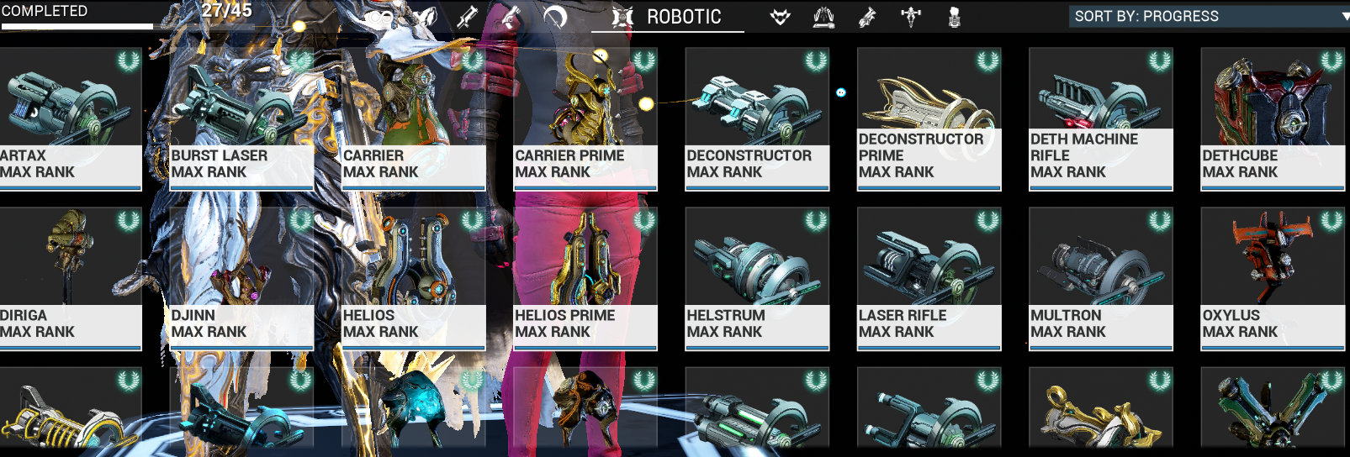Select the Dethcube sentinel tile
This screenshot has width=1350, height=457.
1273,119
